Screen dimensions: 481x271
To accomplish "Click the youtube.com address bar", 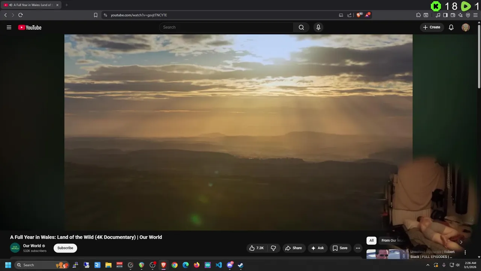I will tap(222, 15).
